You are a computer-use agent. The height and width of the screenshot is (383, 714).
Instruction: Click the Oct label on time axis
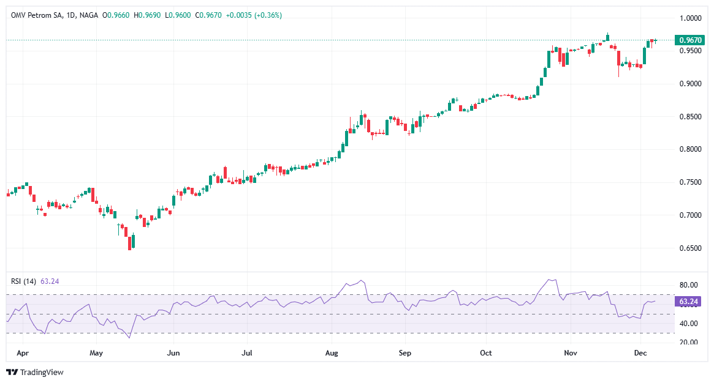(486, 353)
